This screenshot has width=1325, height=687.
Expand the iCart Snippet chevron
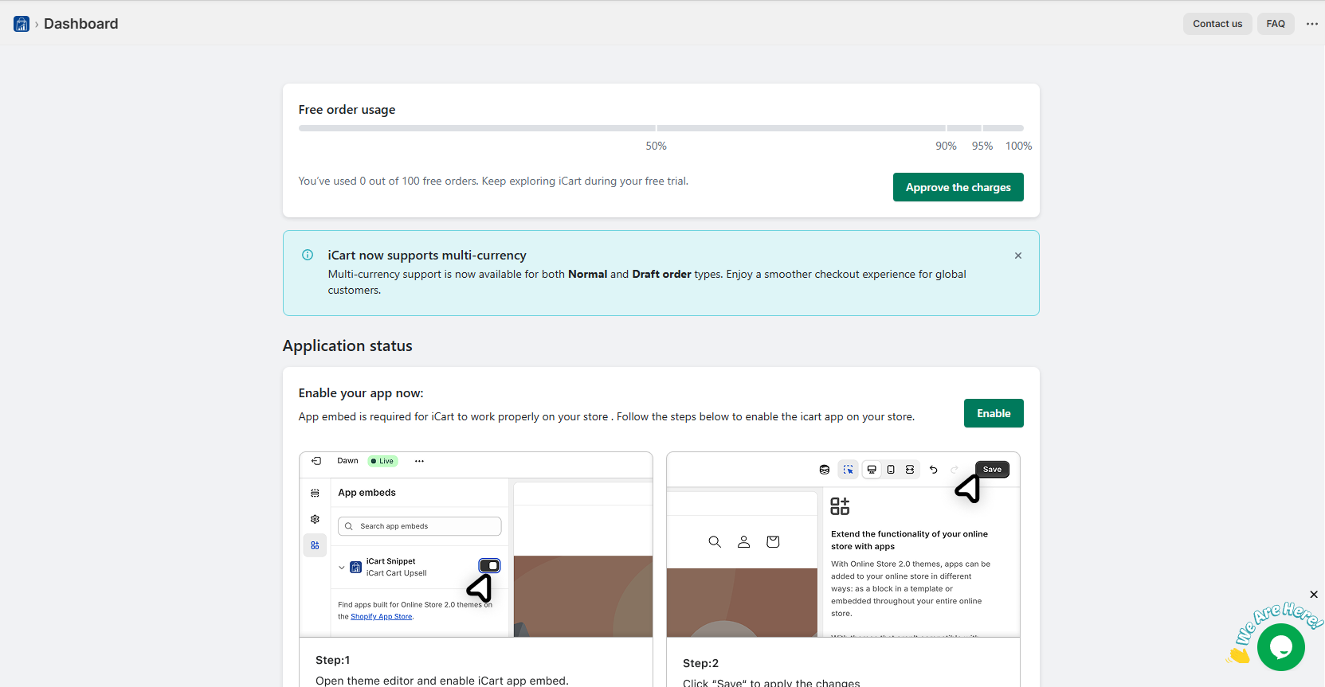tap(342, 568)
